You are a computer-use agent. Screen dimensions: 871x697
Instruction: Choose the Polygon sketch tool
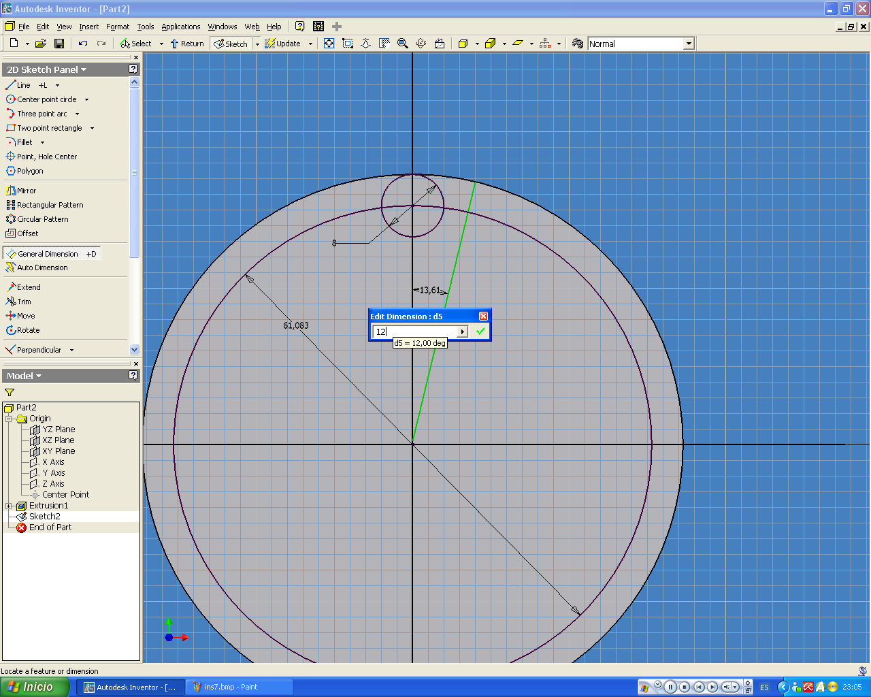click(x=29, y=170)
